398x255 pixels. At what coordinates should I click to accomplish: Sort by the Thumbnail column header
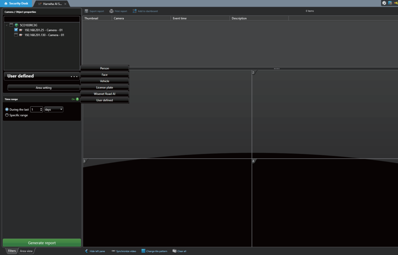pos(97,18)
